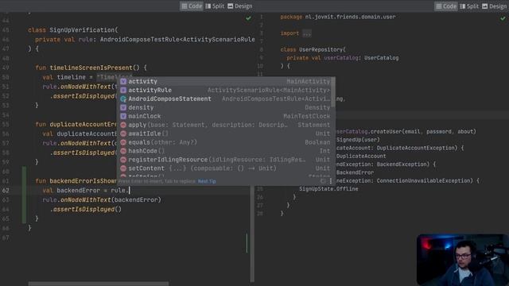Viewport: 509px width, 286px height.
Task: Click the property icon beside activity
Action: point(123,81)
